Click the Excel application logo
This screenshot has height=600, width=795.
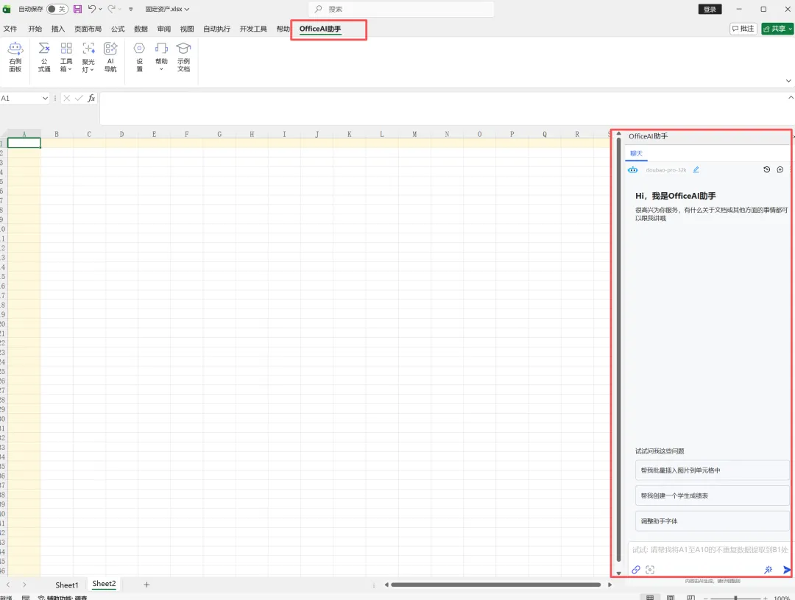pyautogui.click(x=7, y=9)
